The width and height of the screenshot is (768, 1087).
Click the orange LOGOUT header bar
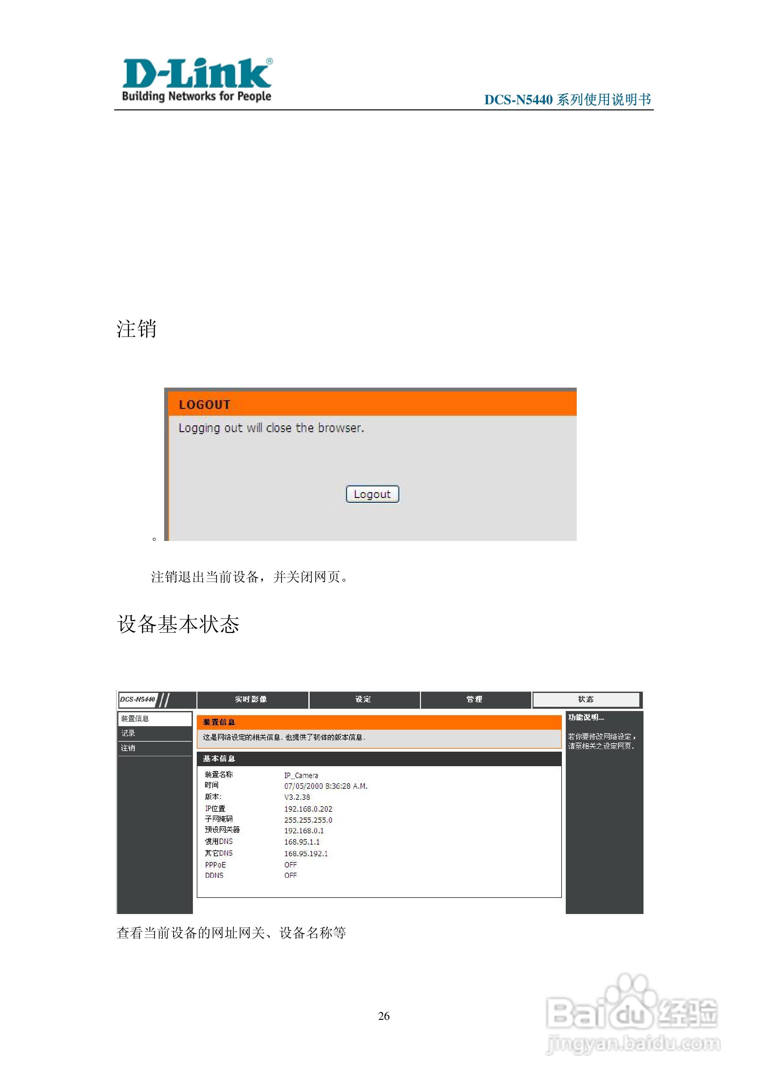[372, 404]
